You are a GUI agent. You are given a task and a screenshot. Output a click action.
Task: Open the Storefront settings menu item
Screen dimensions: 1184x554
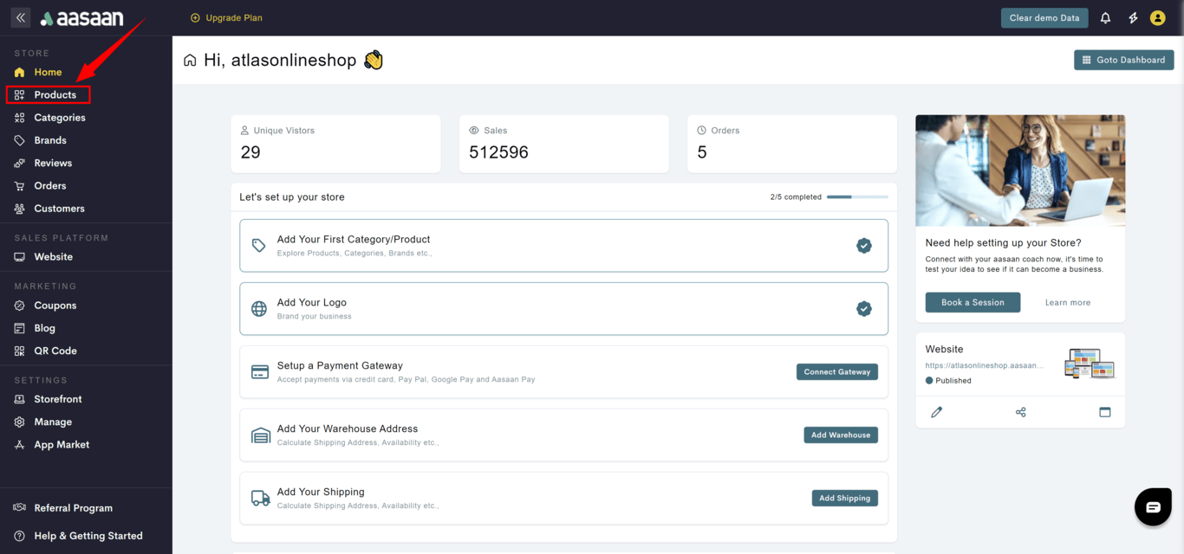pyautogui.click(x=57, y=399)
